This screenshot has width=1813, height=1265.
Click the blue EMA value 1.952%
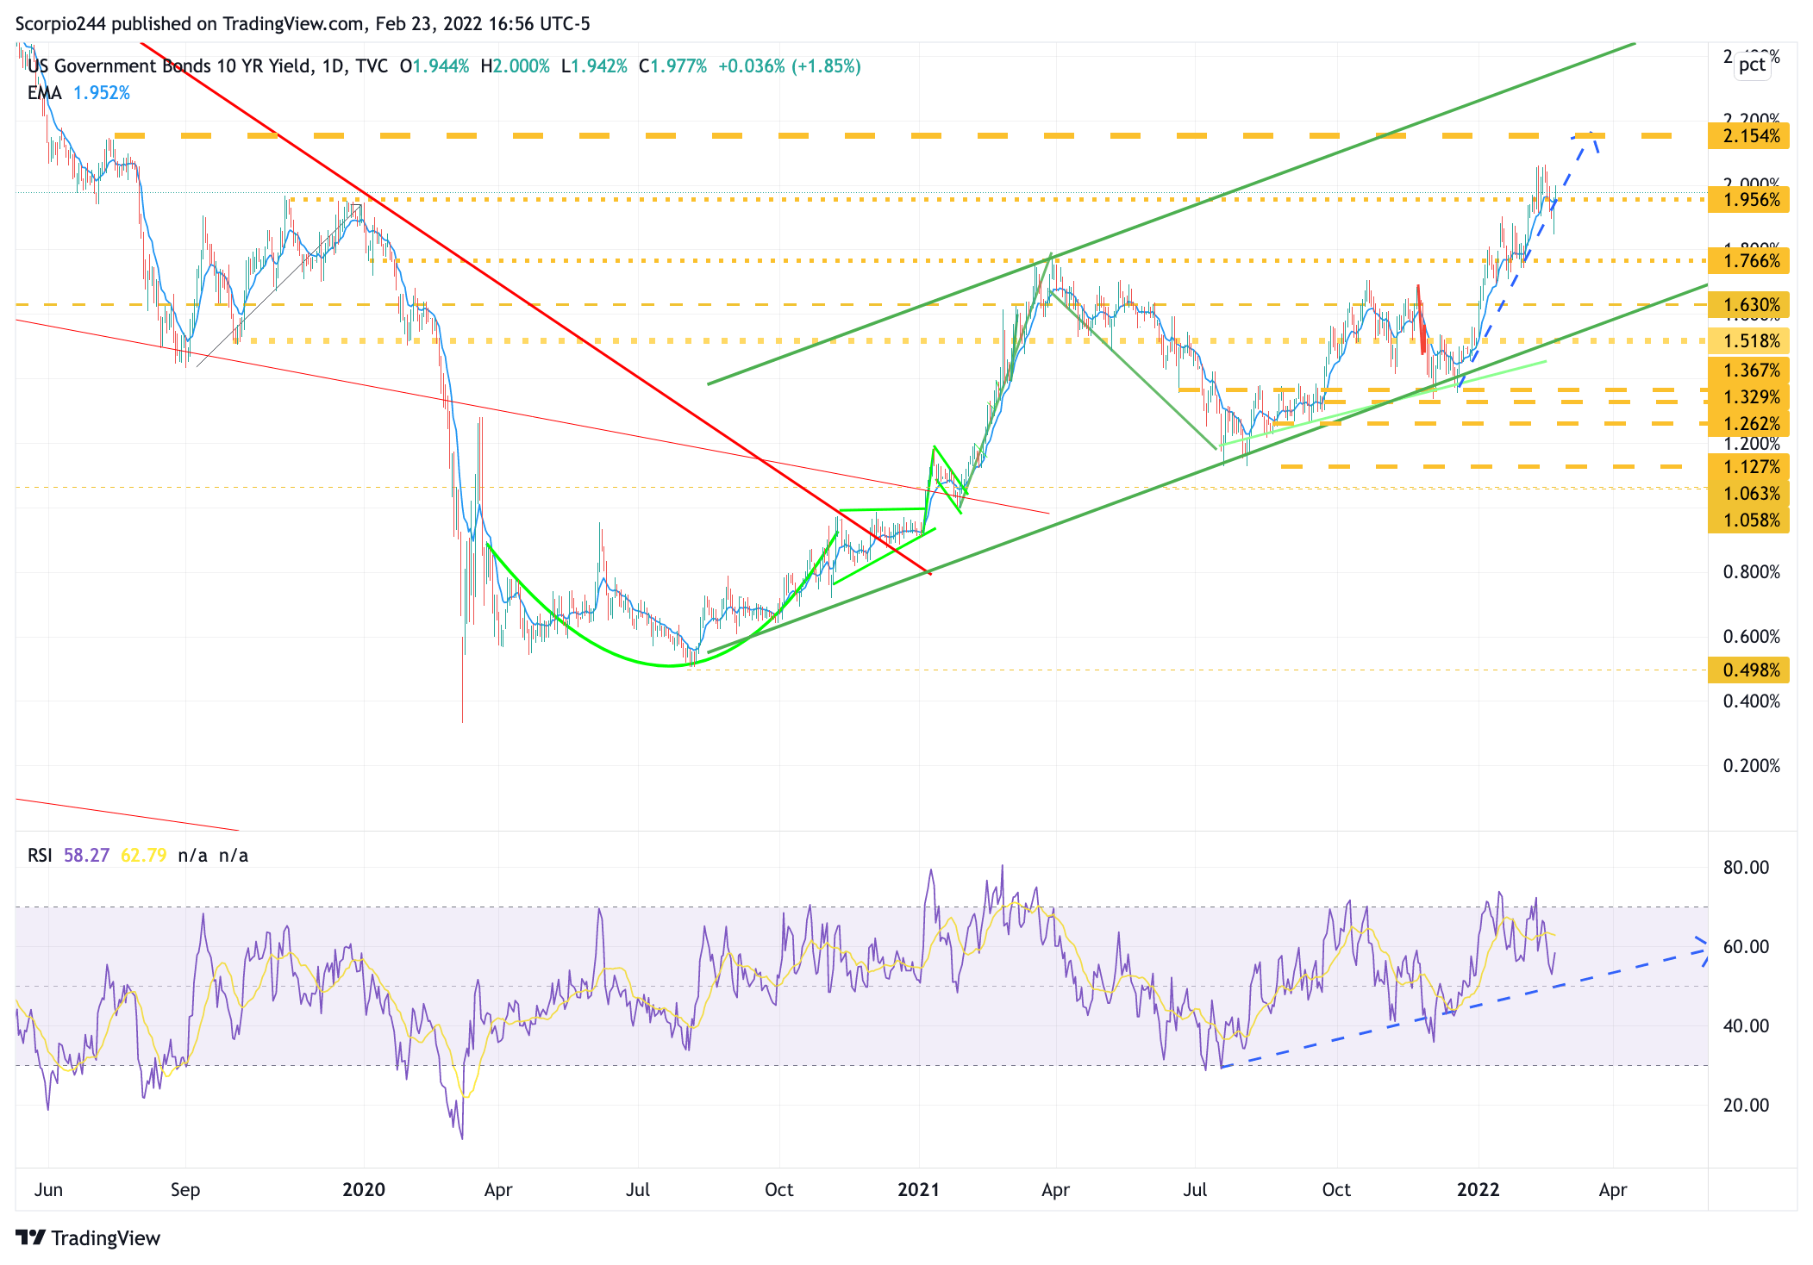pyautogui.click(x=102, y=93)
